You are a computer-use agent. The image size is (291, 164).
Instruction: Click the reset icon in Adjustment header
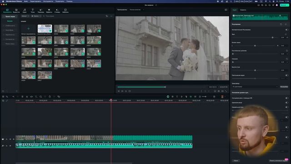pos(281,24)
